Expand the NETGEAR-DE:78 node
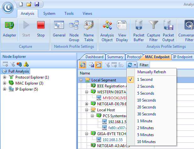The image size is (194, 149). [86, 104]
